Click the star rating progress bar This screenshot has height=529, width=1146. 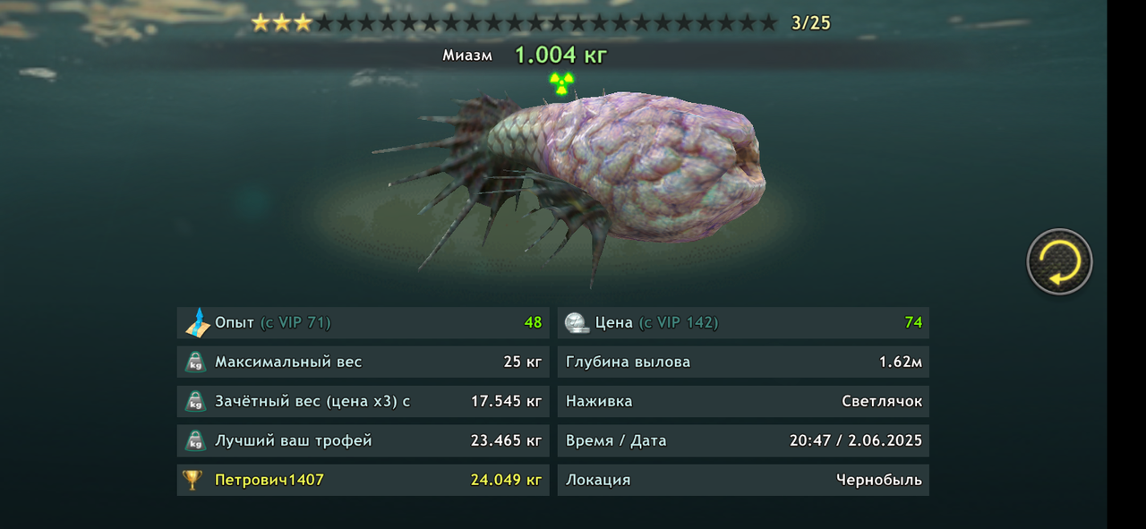(515, 22)
